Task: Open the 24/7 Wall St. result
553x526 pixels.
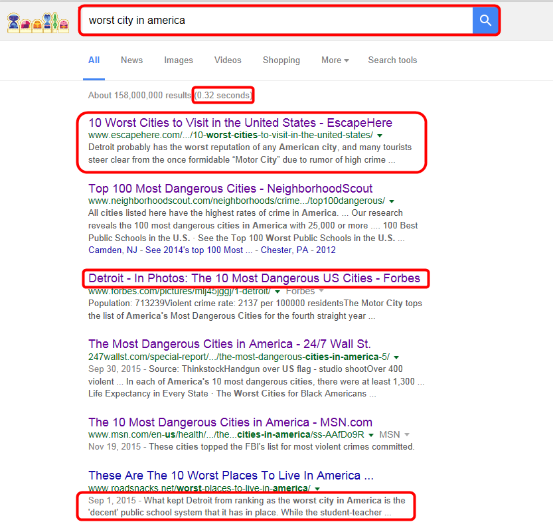Action: (229, 344)
